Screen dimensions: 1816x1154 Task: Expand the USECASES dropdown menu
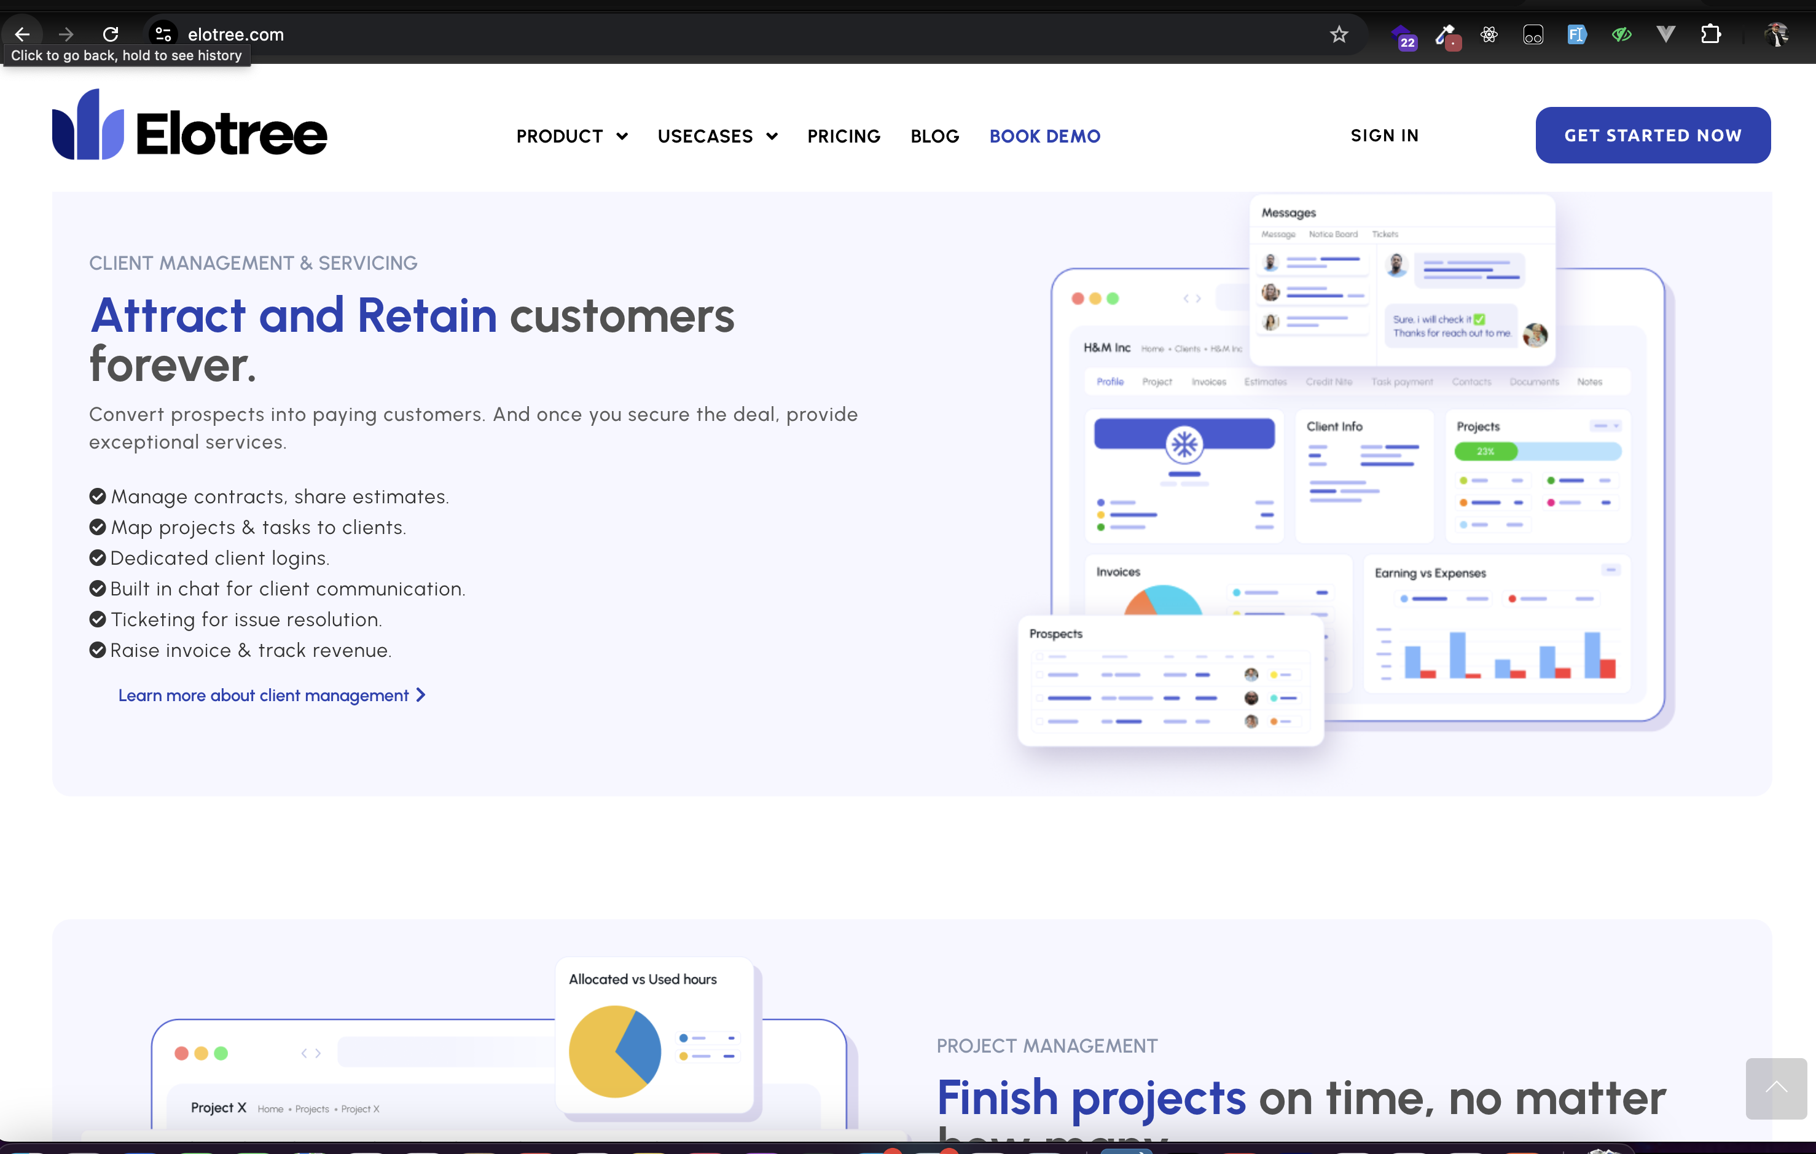[x=717, y=136]
